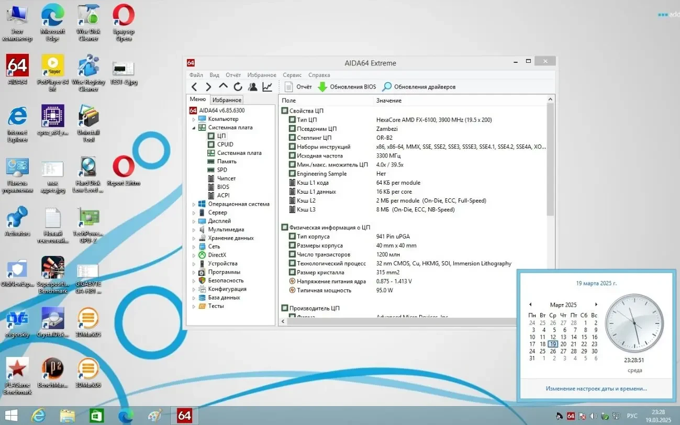680x425 pixels.
Task: Go forward using AIDA64 toolbar right arrow
Action: click(x=208, y=87)
